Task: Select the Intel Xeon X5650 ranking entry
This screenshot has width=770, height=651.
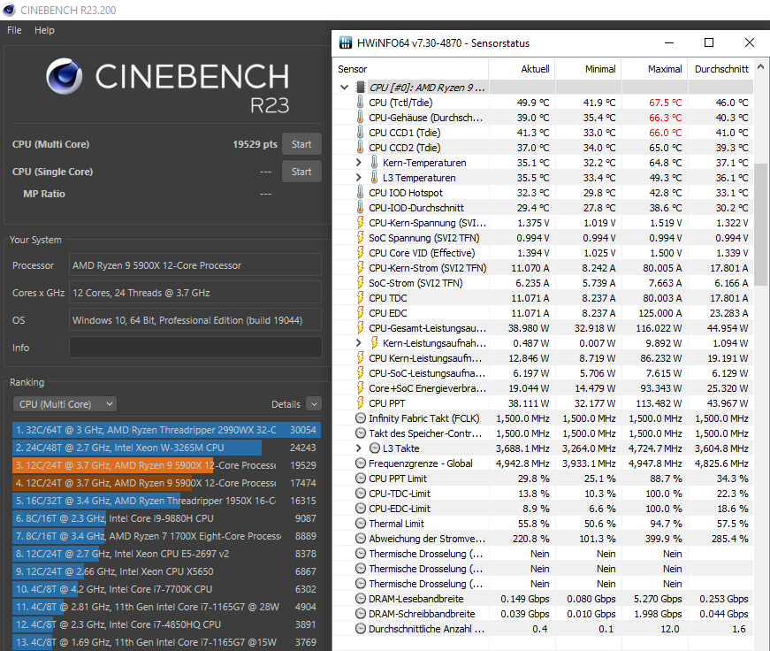Action: pyautogui.click(x=166, y=571)
